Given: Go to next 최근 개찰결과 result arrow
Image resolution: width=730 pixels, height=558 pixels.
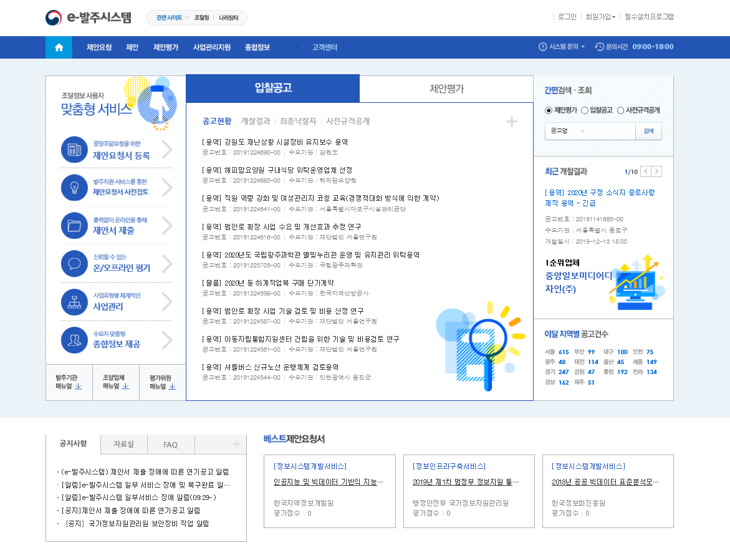Looking at the screenshot, I should 657,171.
